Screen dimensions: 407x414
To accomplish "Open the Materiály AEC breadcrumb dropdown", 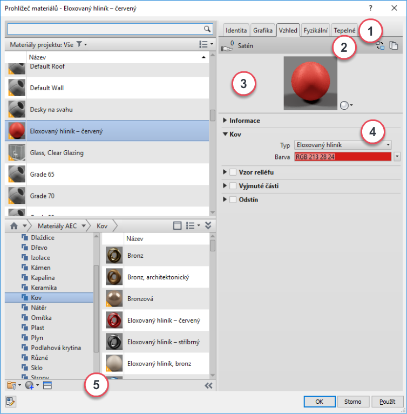I will click(84, 226).
